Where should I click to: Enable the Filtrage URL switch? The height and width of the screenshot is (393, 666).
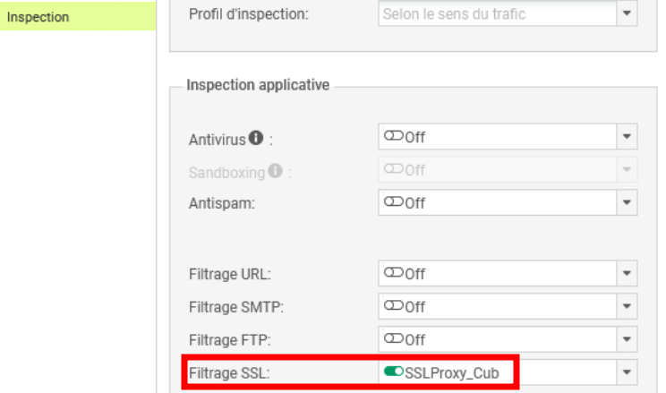[x=393, y=274]
